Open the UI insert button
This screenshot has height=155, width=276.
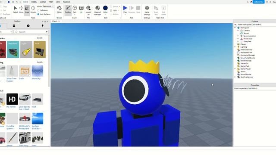tap(81, 9)
